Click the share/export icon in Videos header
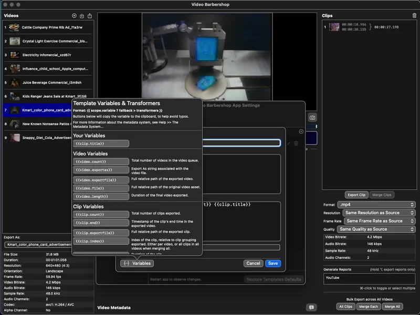The height and width of the screenshot is (315, 420). coord(89,16)
